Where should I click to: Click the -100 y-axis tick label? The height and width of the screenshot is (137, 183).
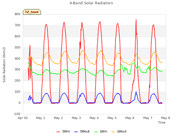[x=17, y=114]
